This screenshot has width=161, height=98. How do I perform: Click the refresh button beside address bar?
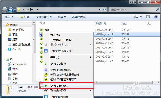point(105,10)
